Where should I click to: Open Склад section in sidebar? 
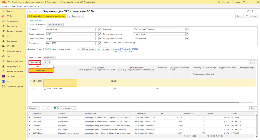[9, 36]
